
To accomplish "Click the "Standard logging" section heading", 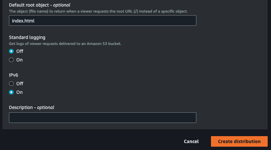I will click(x=27, y=37).
